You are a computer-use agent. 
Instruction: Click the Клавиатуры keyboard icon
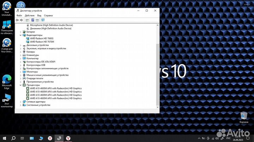(24, 55)
